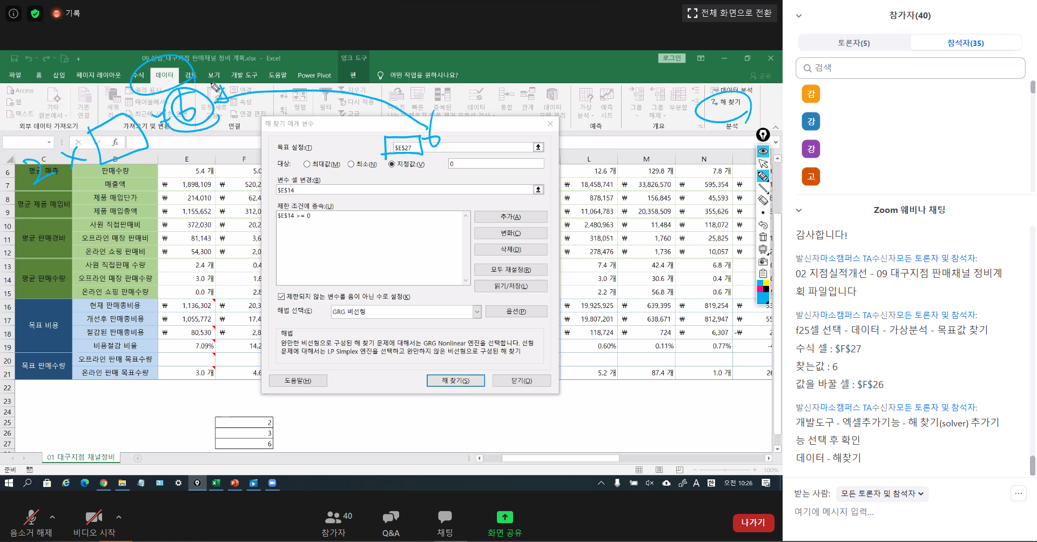Open the message recipient dropdown in chat

pos(882,493)
